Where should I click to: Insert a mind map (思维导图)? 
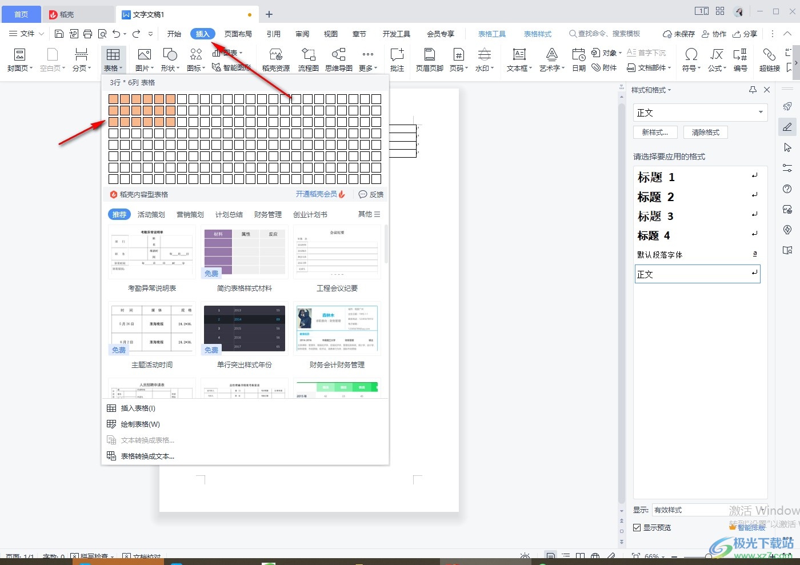(339, 60)
